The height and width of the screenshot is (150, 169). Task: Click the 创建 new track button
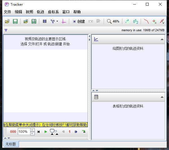coord(79,21)
